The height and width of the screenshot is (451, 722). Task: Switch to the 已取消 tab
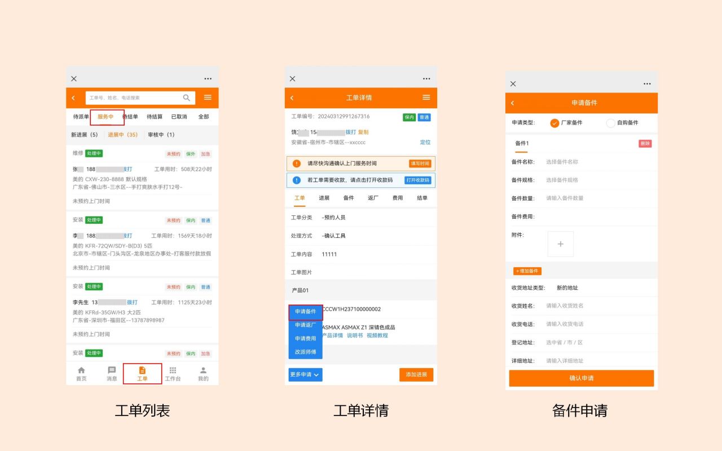point(179,117)
